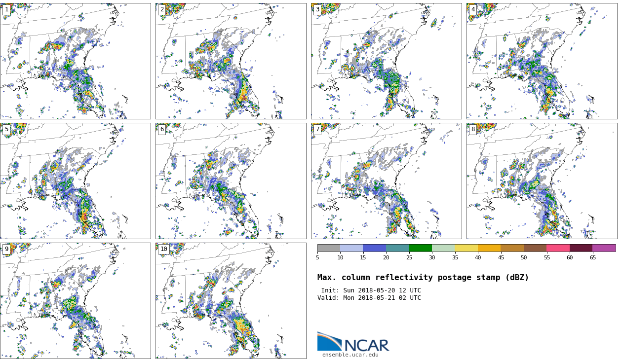Click the pink 55-60 dBZ swatch
Viewport: 622px width, 359px height.
558,248
